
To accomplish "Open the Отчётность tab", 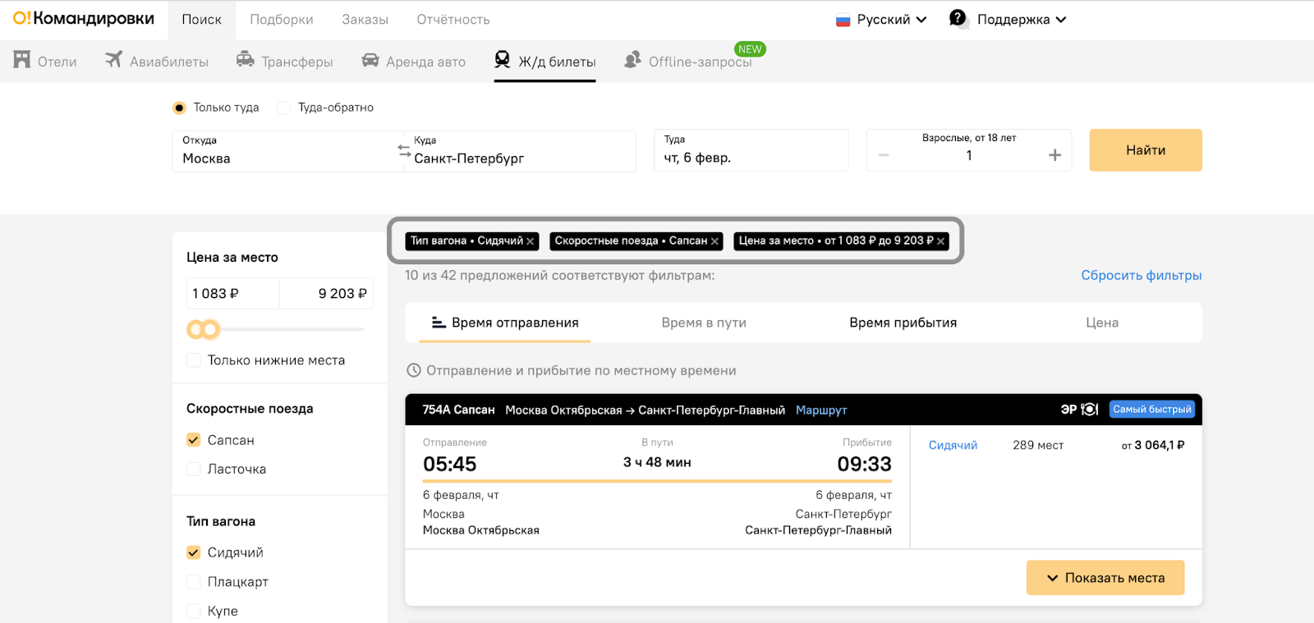I will coord(453,20).
